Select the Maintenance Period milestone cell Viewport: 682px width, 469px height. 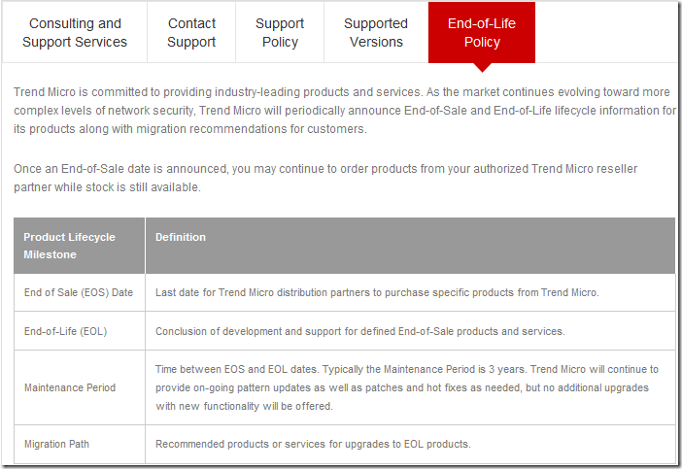[x=79, y=387]
